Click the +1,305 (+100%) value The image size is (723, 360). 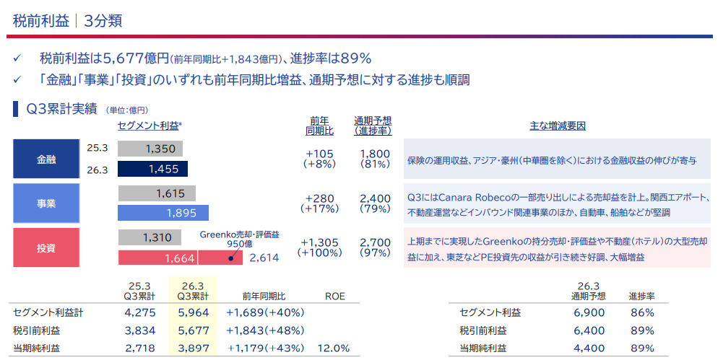click(319, 247)
